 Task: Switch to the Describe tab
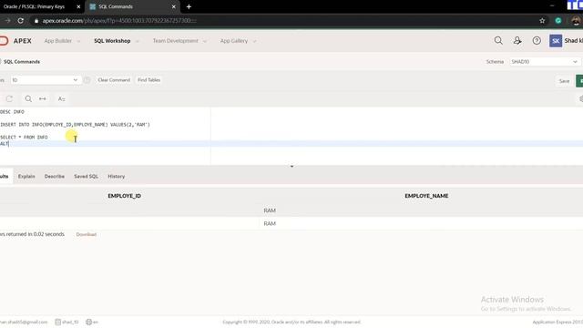pyautogui.click(x=55, y=176)
